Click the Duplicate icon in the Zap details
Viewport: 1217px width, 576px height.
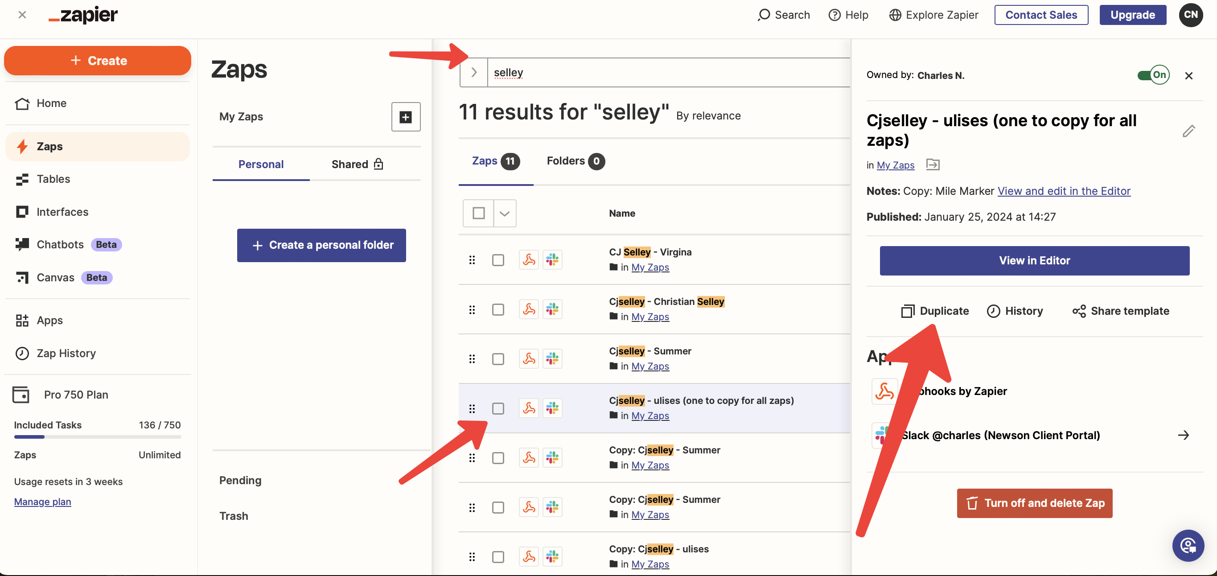point(907,311)
